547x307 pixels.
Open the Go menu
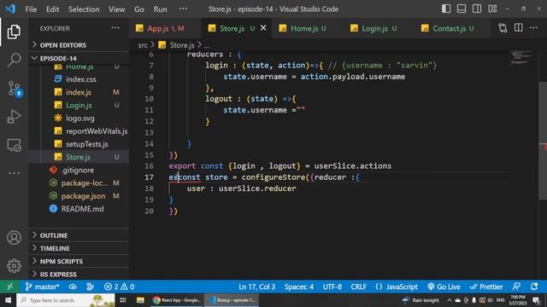[139, 9]
